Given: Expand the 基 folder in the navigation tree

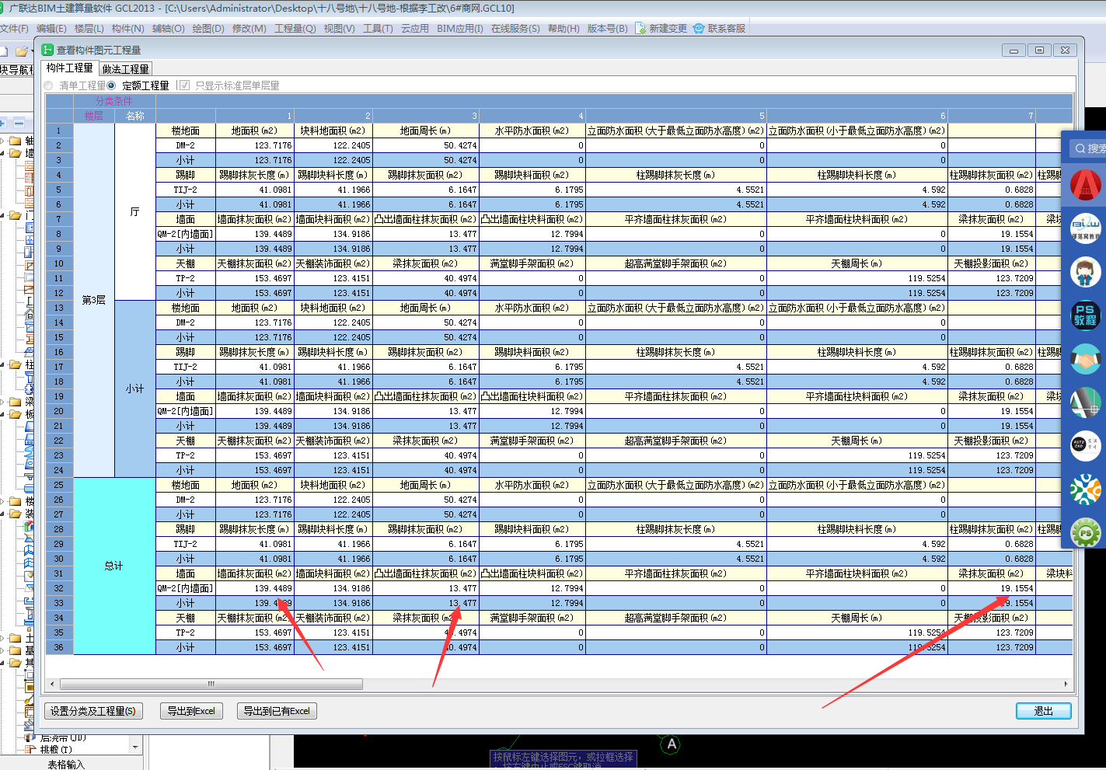Looking at the screenshot, I should coord(2,650).
